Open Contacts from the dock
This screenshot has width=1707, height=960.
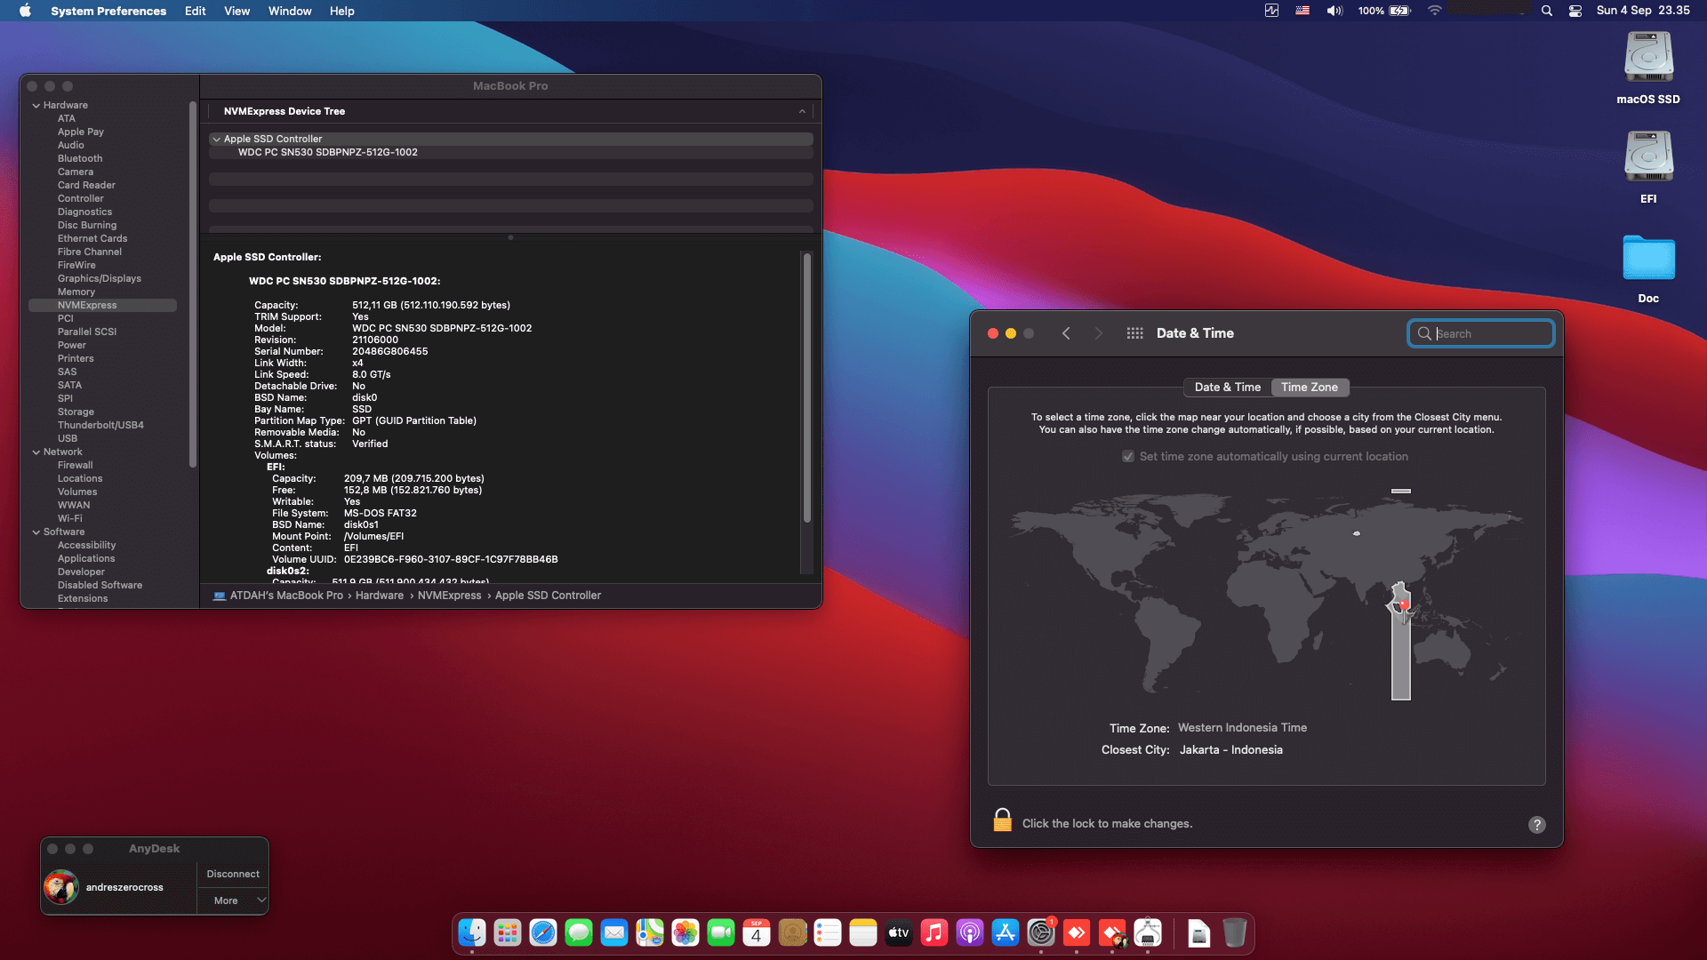point(792,932)
